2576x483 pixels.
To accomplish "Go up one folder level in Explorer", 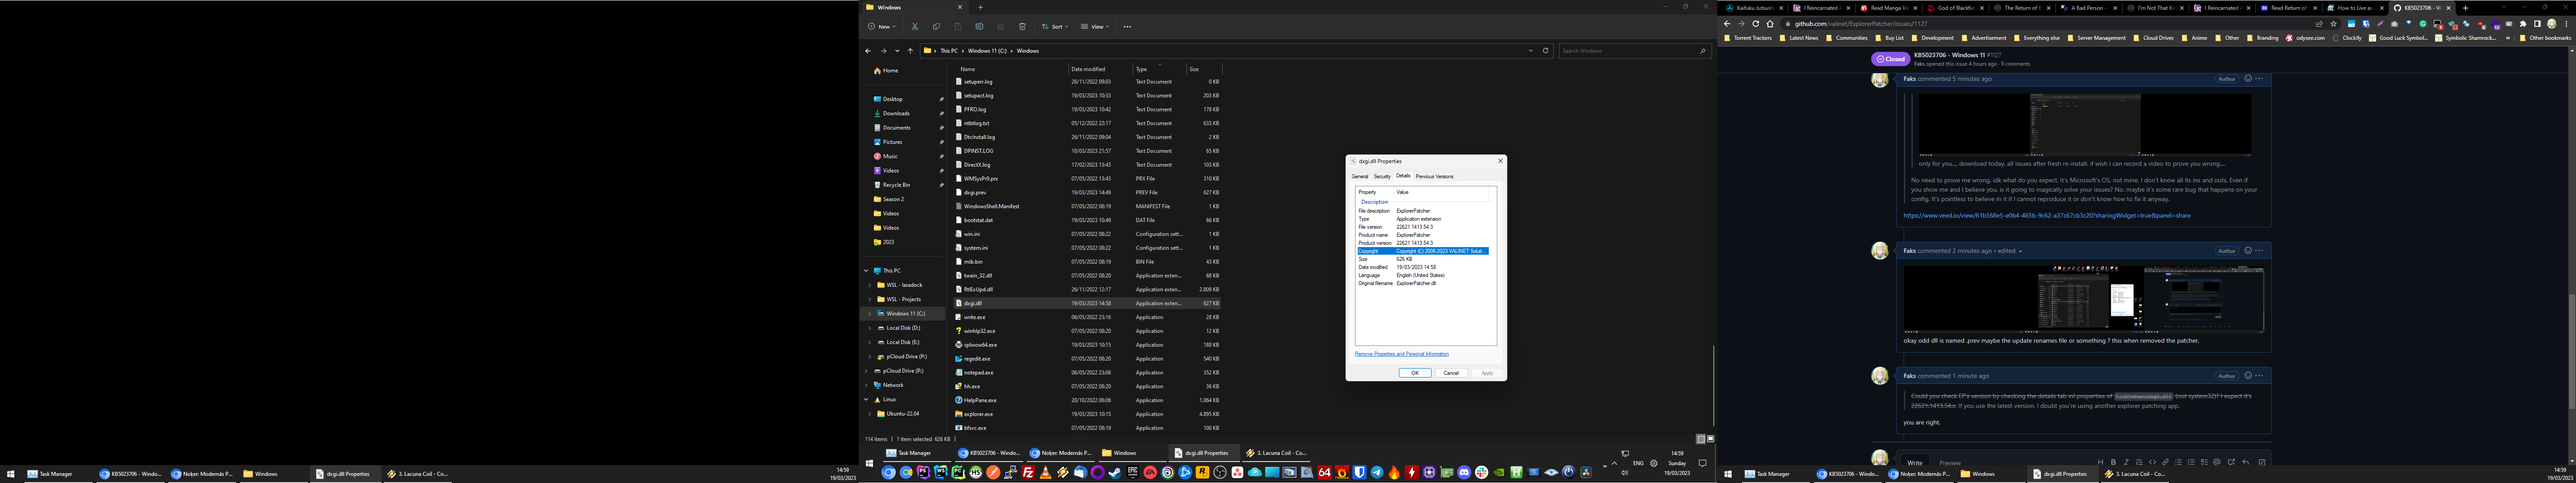I will click(910, 50).
